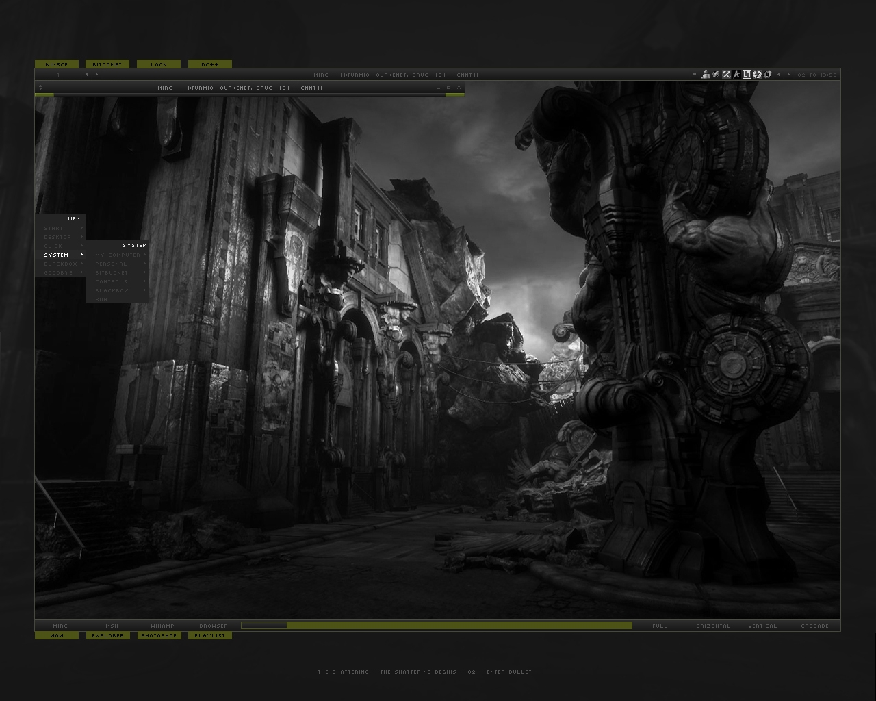Launch Photoshop from the bottom button bar
The image size is (876, 701).
click(159, 635)
